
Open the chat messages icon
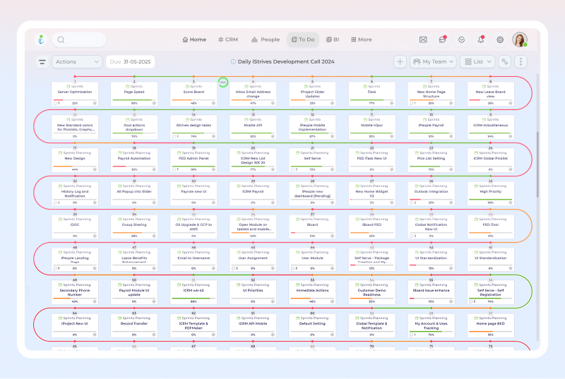pos(442,40)
